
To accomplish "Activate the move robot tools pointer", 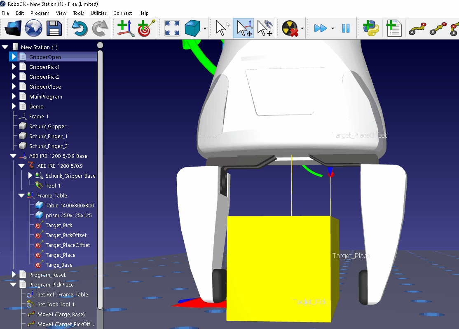I will 265,28.
